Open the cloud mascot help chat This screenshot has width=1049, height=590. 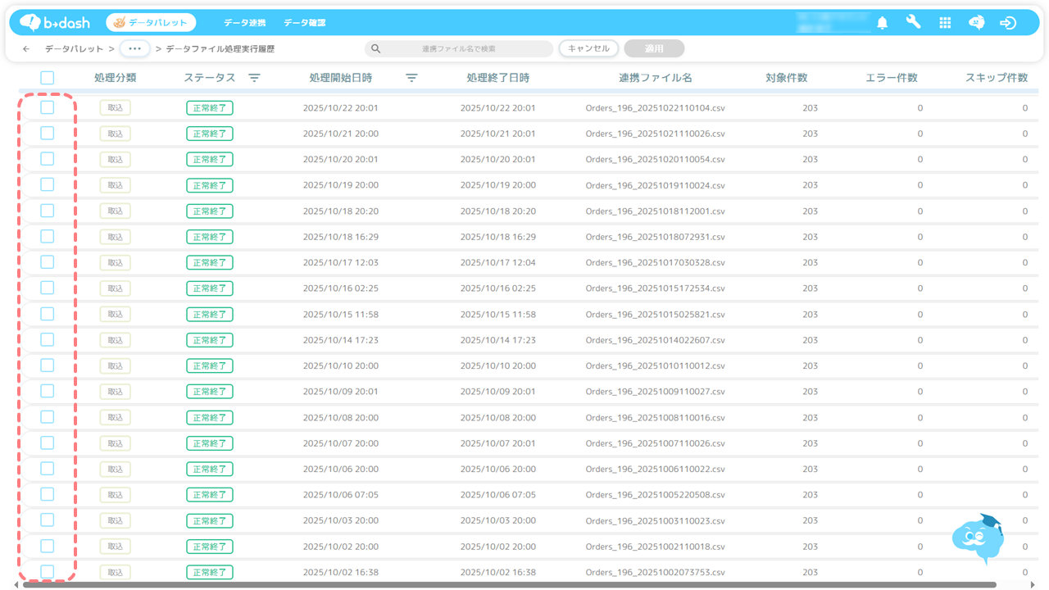click(x=977, y=538)
